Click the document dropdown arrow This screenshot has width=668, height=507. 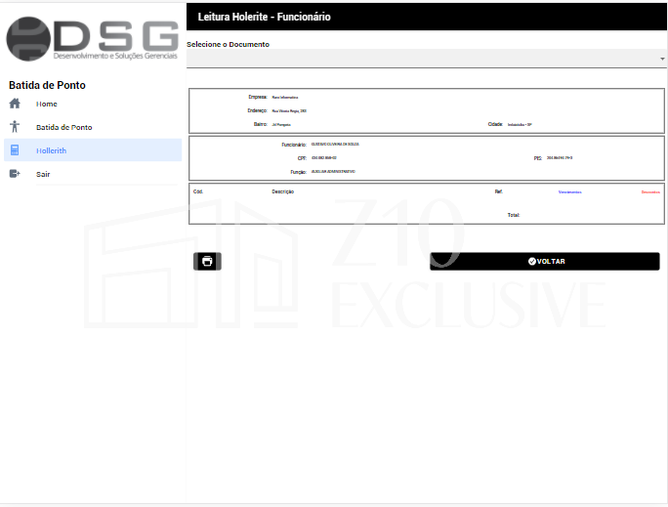pyautogui.click(x=661, y=60)
